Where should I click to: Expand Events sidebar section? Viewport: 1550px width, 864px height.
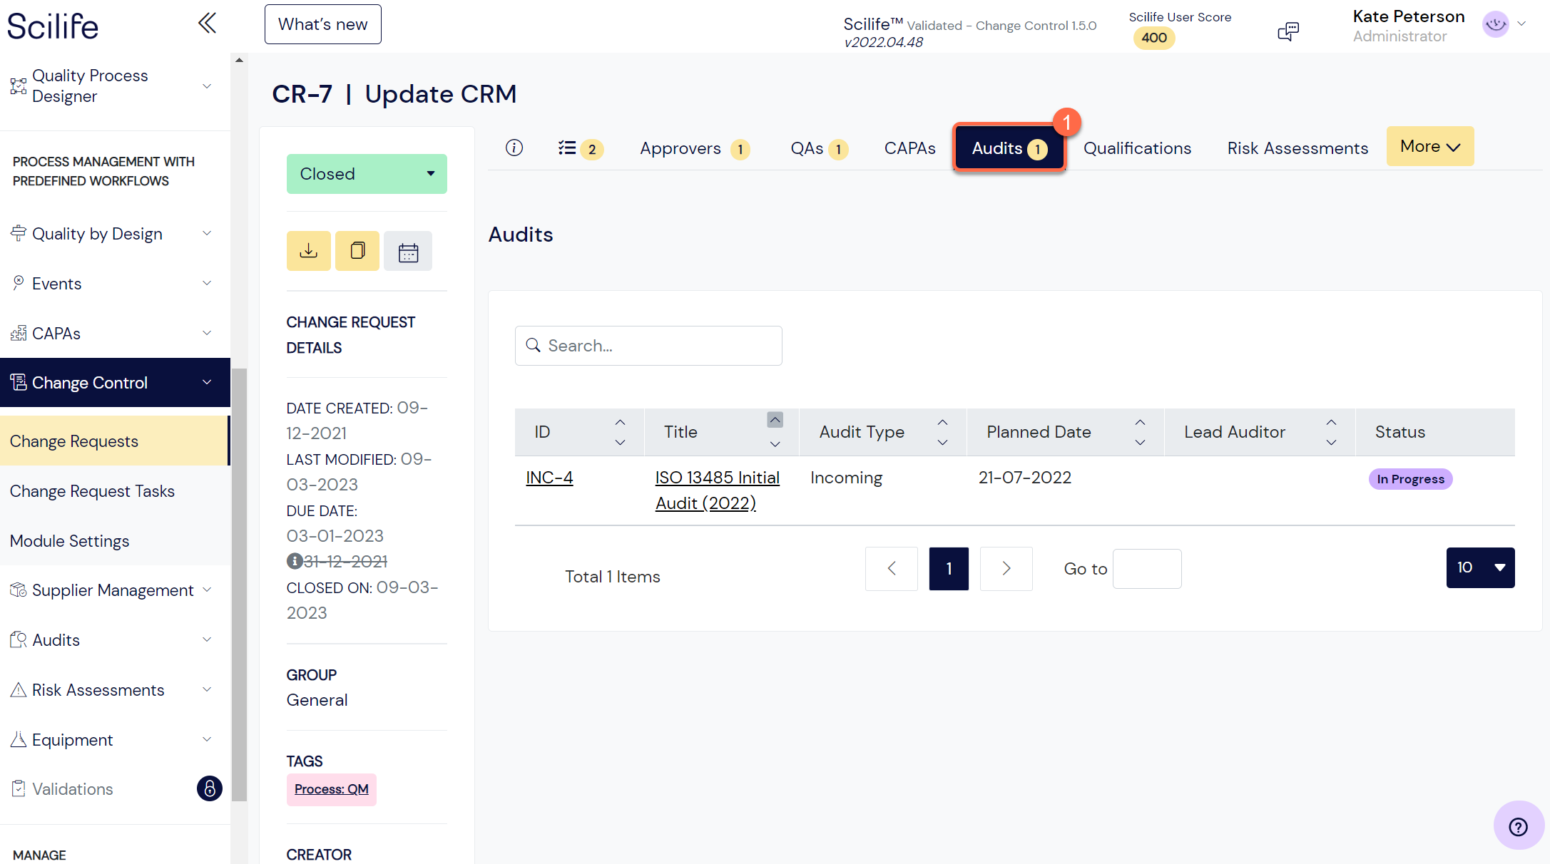click(x=207, y=283)
